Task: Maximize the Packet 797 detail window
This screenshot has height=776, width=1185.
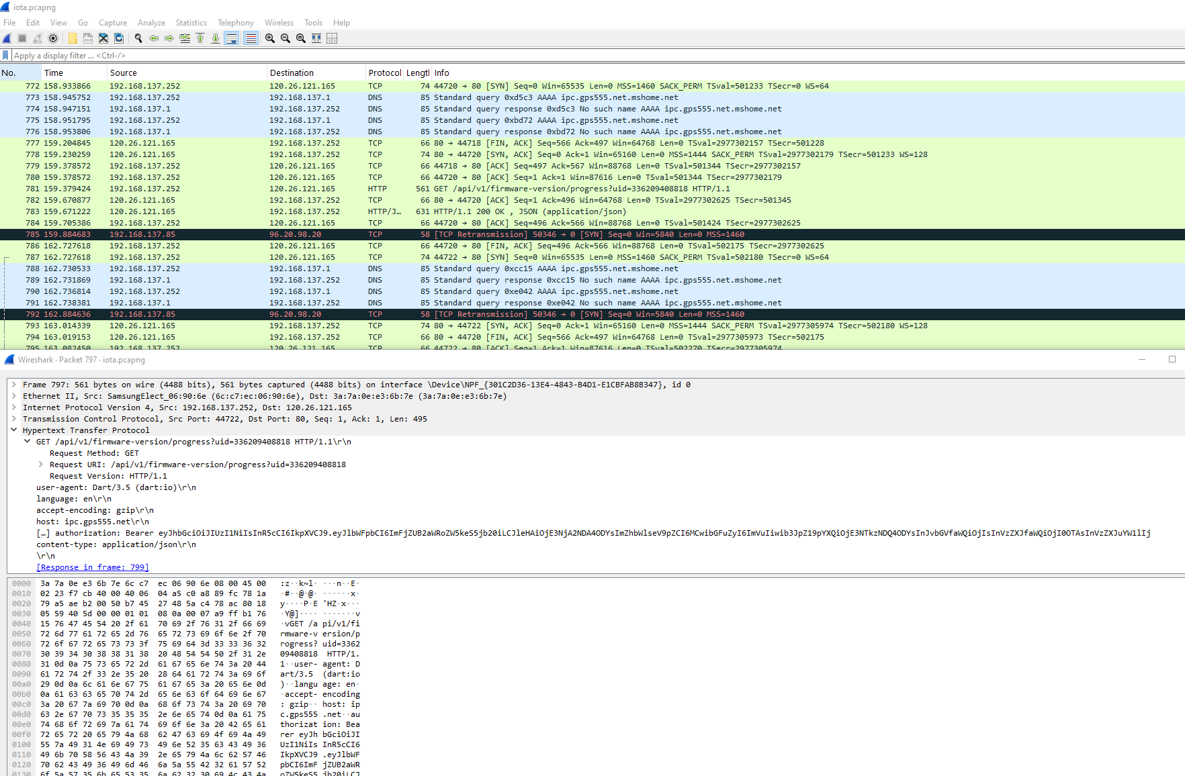Action: 1172,360
